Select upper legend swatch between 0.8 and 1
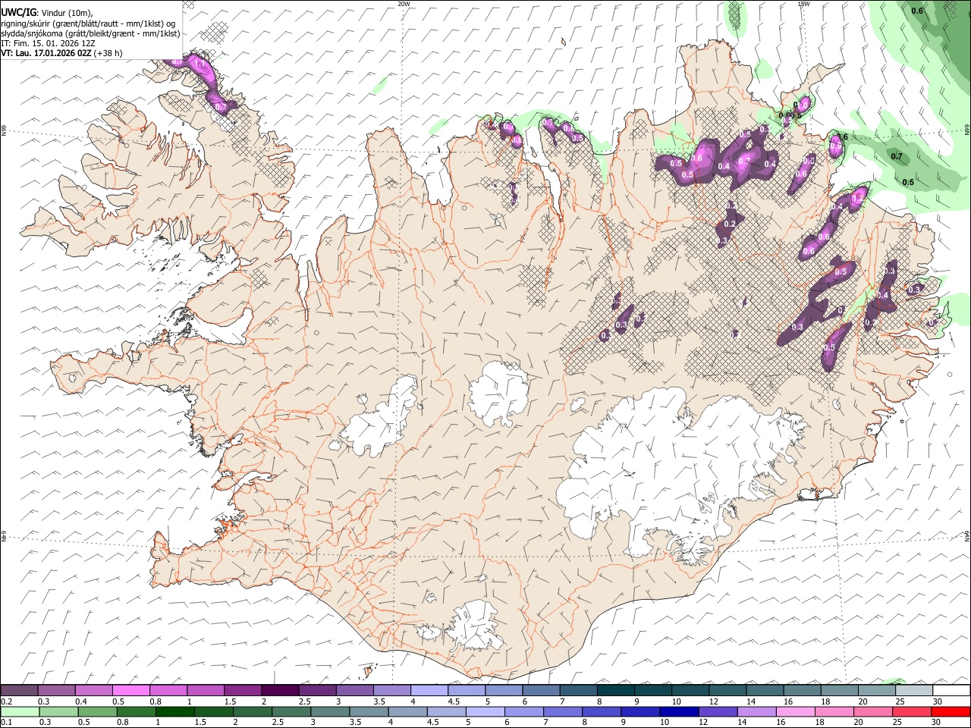971x728 pixels. tap(168, 690)
